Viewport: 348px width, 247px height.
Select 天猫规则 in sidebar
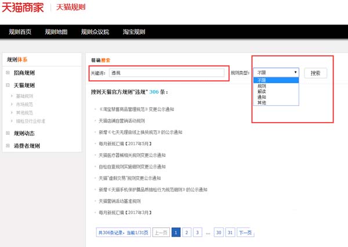tap(24, 85)
